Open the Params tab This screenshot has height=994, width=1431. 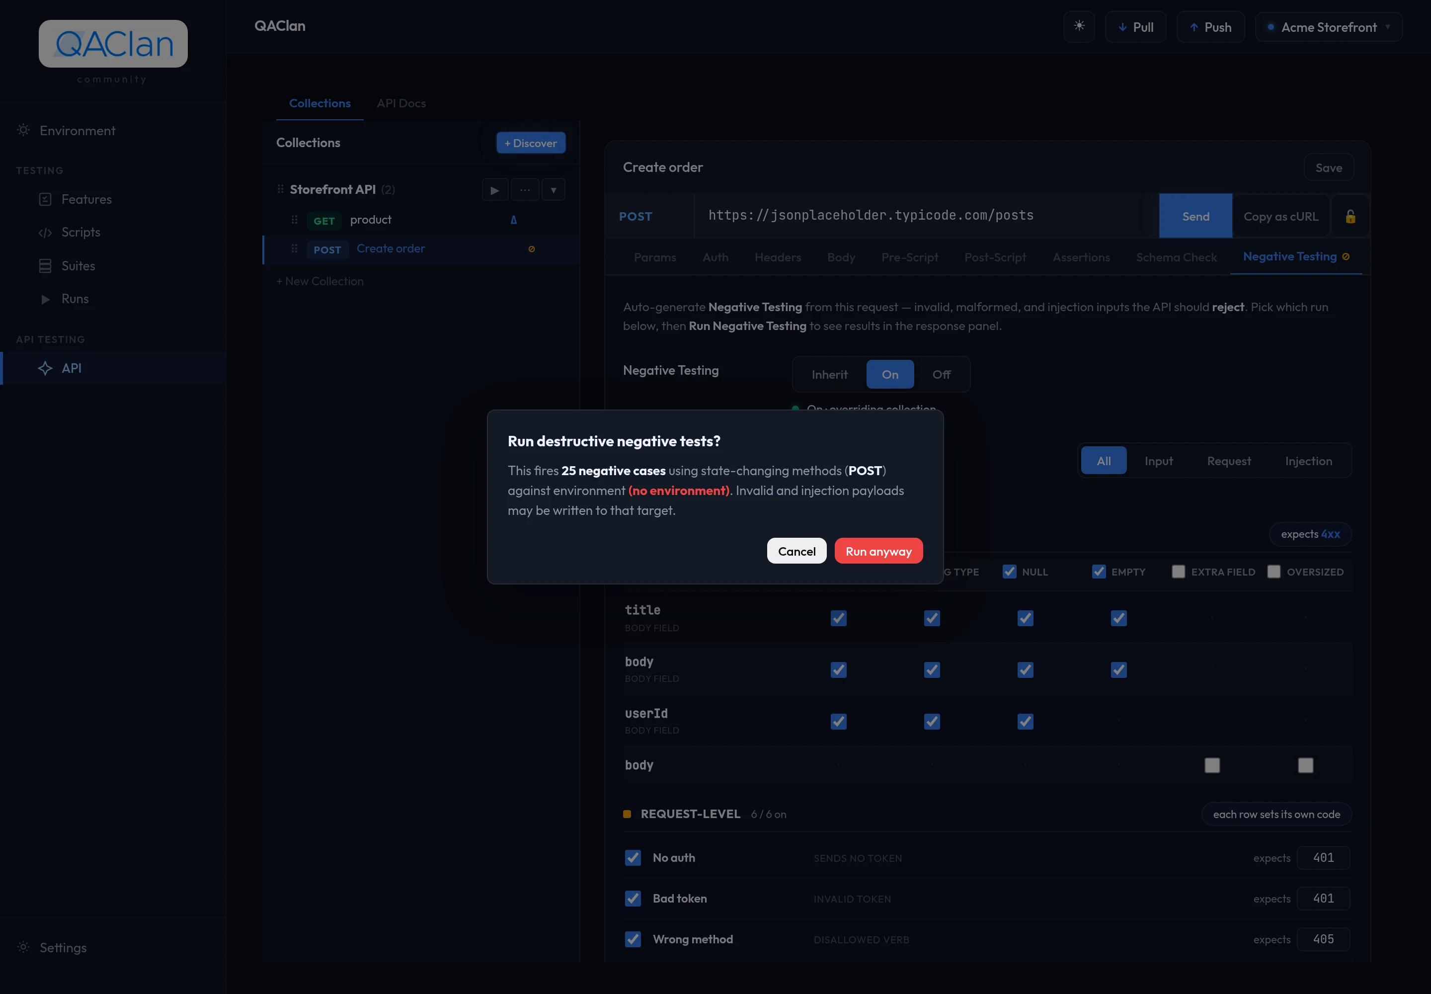(654, 257)
